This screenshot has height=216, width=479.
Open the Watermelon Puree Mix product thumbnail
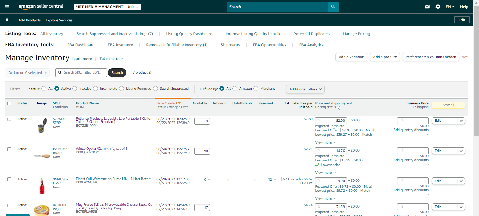pyautogui.click(x=42, y=186)
